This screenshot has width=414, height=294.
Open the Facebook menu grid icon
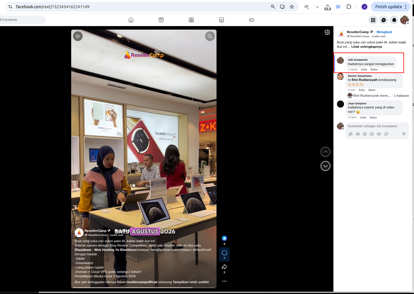tap(373, 20)
